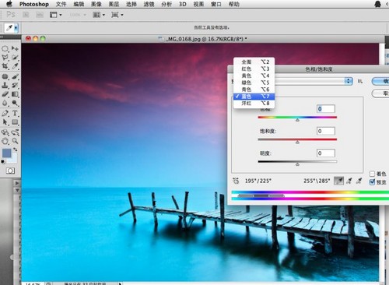Toggle the 预览 preview checkbox
The height and width of the screenshot is (285, 389).
tap(372, 182)
